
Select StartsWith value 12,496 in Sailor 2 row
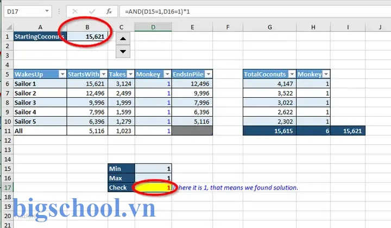87,93
